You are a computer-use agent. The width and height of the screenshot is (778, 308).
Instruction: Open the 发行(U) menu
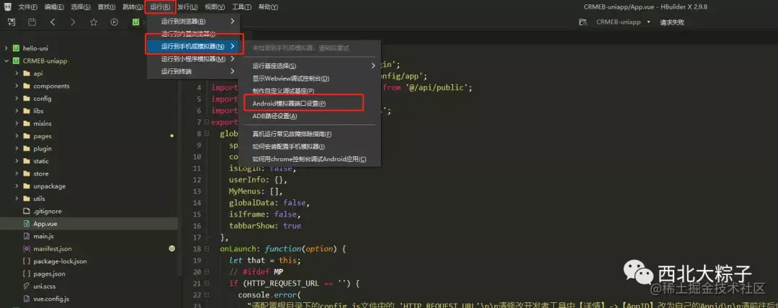[187, 7]
